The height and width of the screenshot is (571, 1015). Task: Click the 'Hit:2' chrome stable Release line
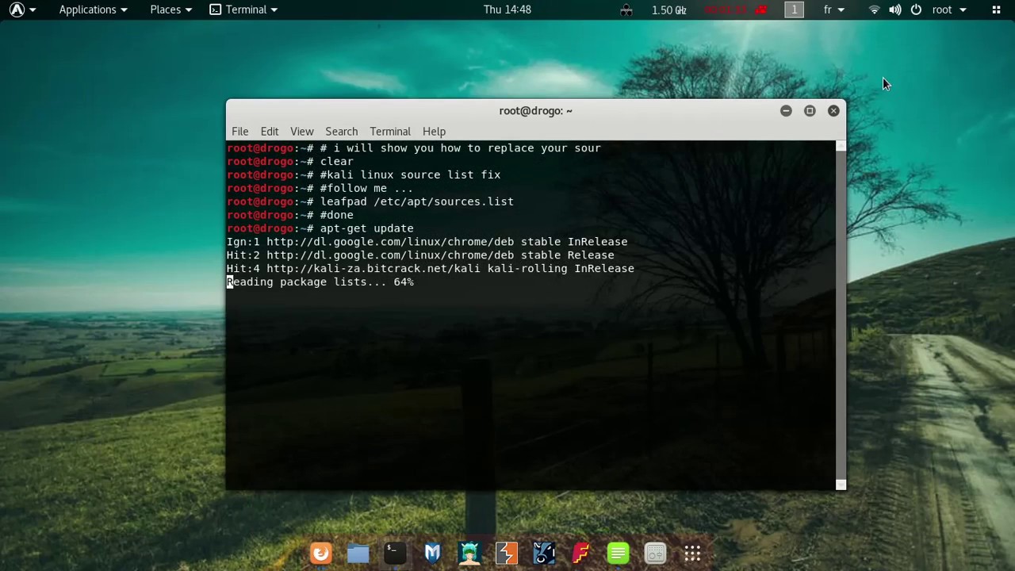pos(420,255)
